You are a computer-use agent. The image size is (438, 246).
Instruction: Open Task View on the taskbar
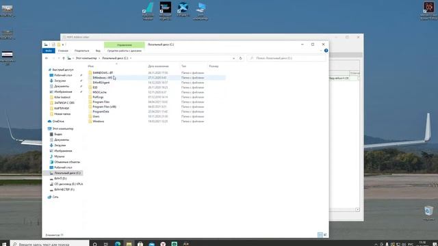106,244
